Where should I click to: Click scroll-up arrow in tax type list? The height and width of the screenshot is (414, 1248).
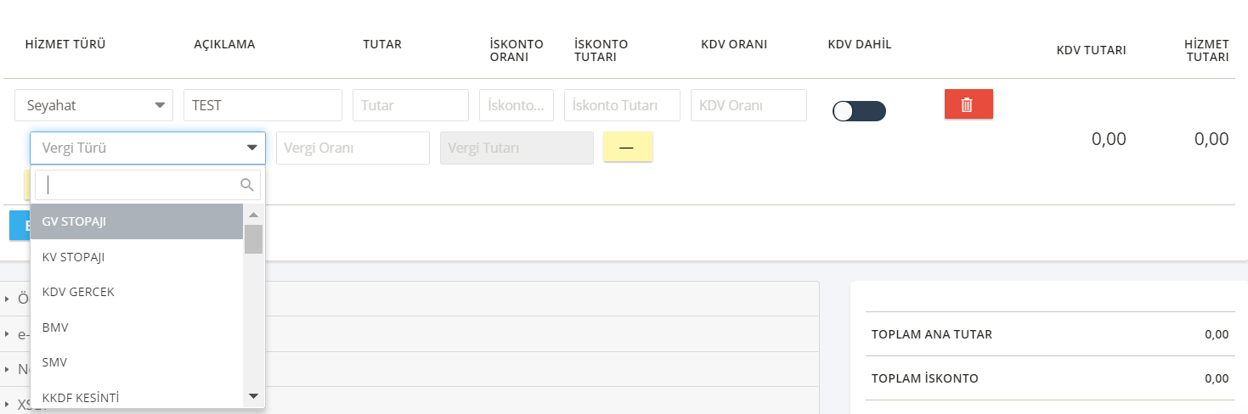pyautogui.click(x=253, y=215)
